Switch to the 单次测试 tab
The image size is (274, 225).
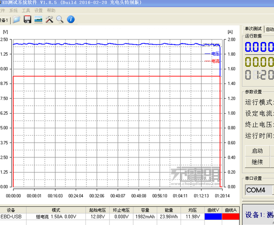coord(253,29)
